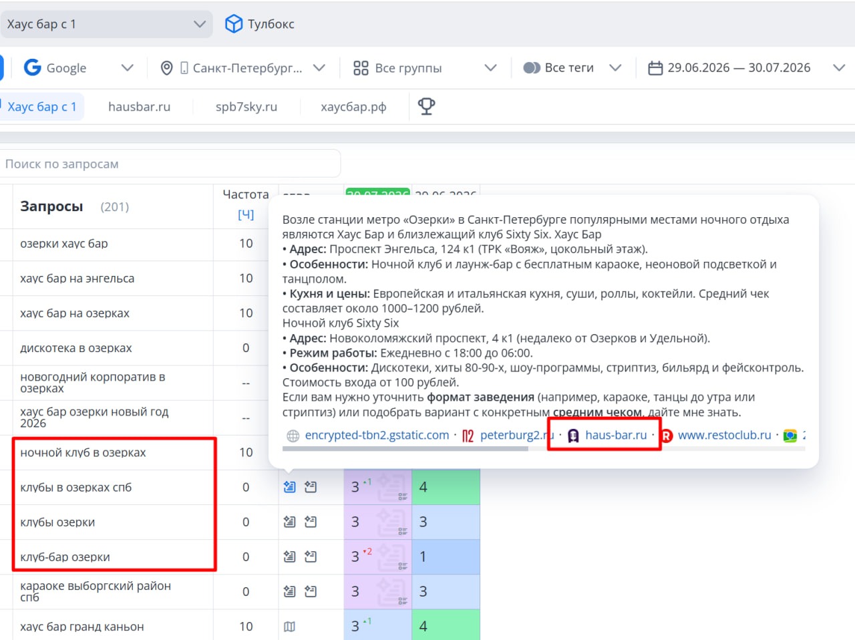This screenshot has height=640, width=855.
Task: Click the red peterburg2.ru favicon
Action: [468, 436]
